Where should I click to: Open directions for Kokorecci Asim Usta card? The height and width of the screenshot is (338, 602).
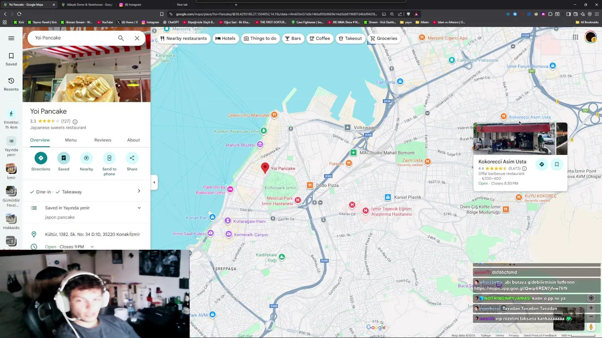point(542,164)
